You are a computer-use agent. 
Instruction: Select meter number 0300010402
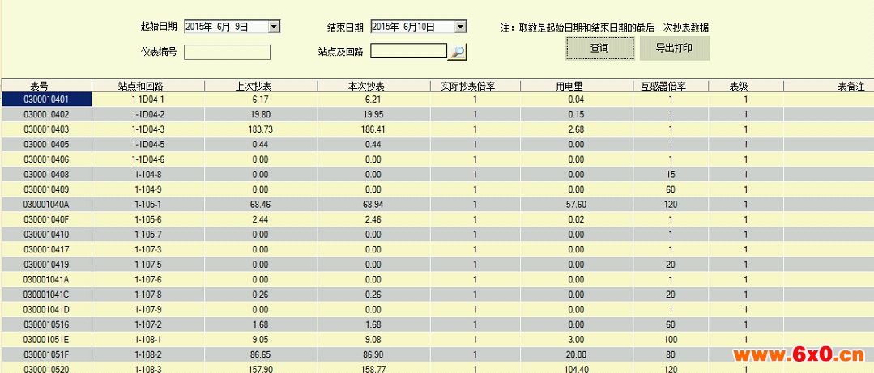[x=46, y=114]
